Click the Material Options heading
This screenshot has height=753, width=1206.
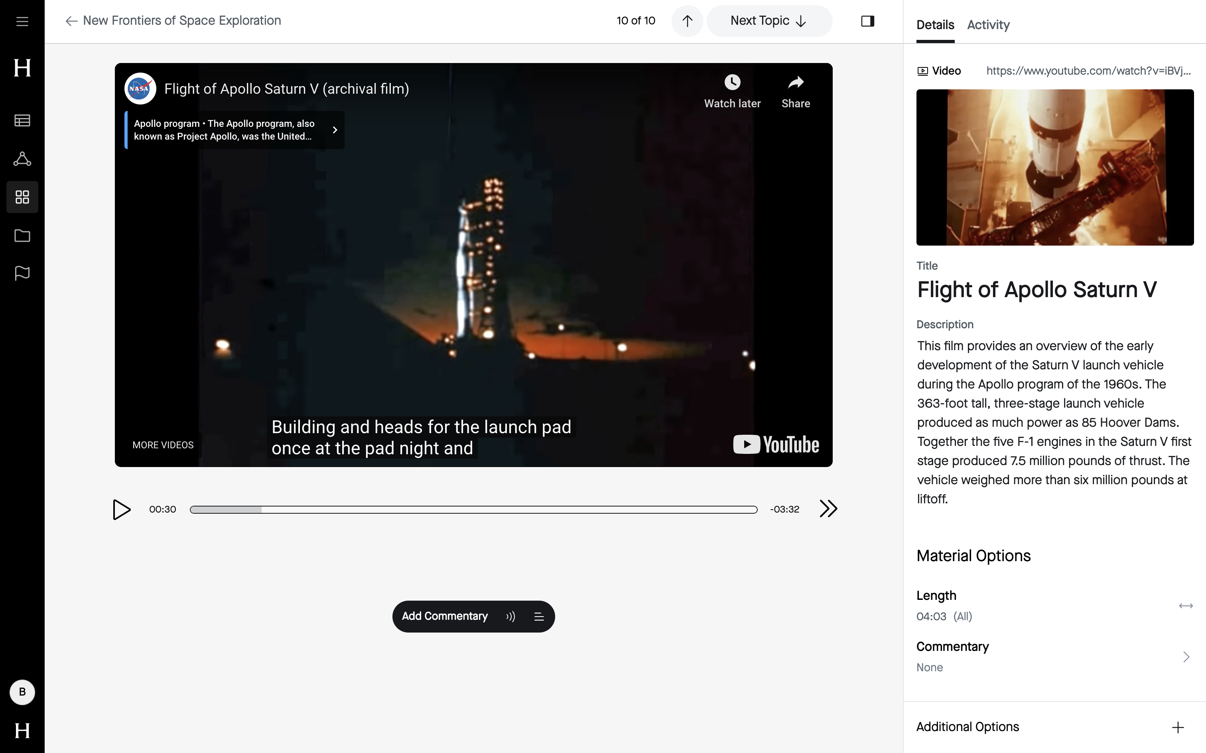coord(973,555)
